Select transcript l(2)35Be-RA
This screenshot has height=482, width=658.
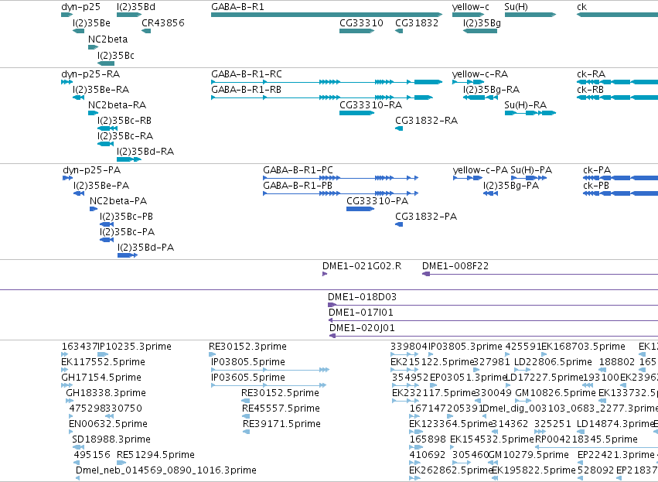pos(78,97)
